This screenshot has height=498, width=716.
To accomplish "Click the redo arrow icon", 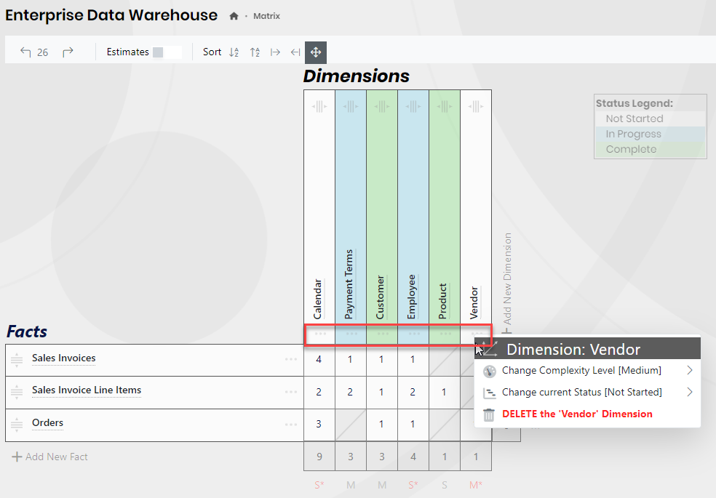I will point(68,52).
